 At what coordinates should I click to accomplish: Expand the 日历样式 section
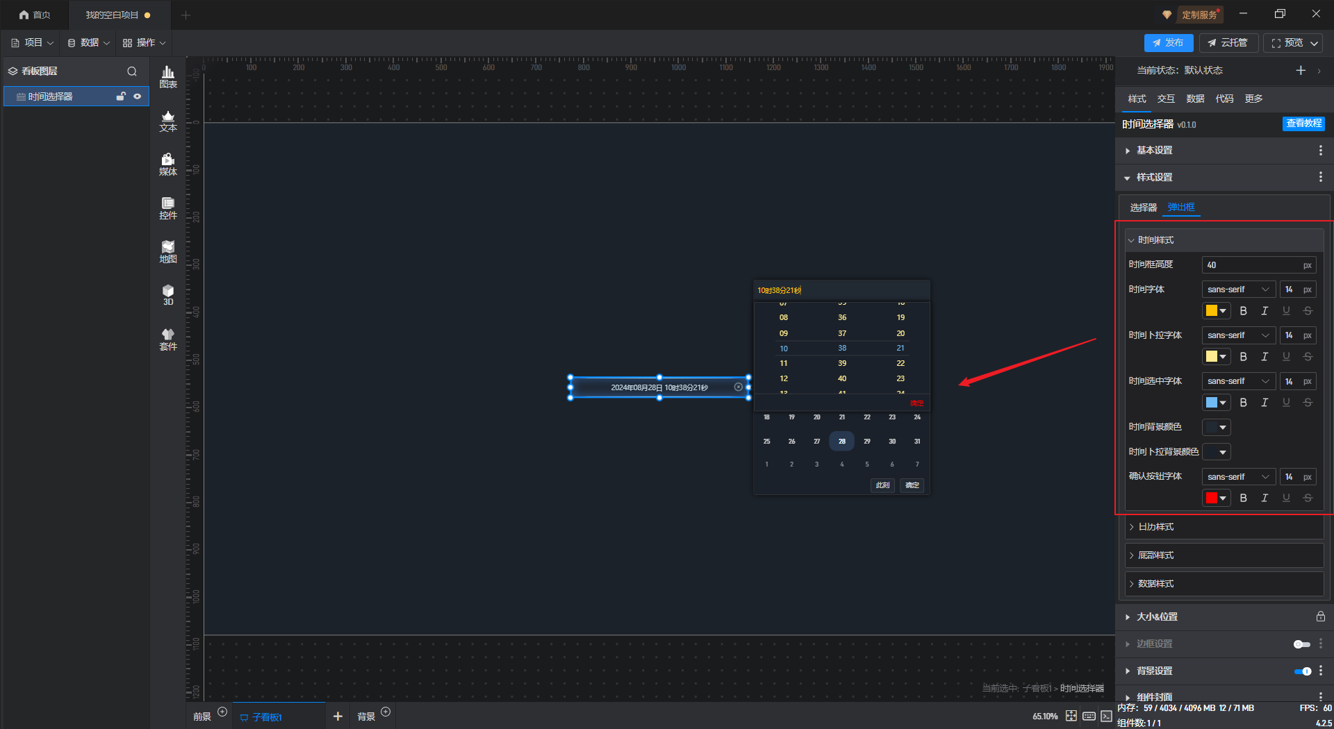(x=1224, y=527)
